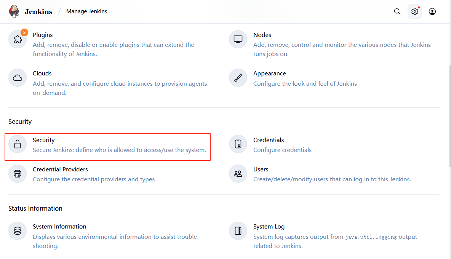Click the 'Add, remove, disable or enable plugins' description
Viewport: 451px width, 259px height.
click(x=114, y=50)
